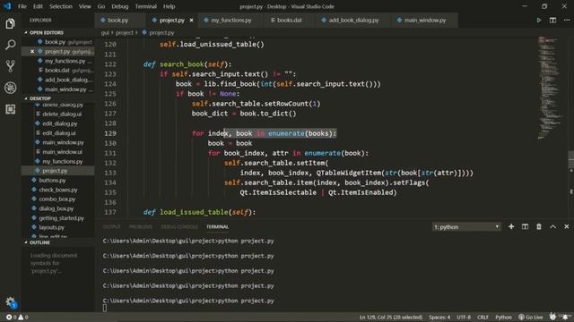Kill the terminal with trash icon
The width and height of the screenshot is (574, 322).
[539, 226]
